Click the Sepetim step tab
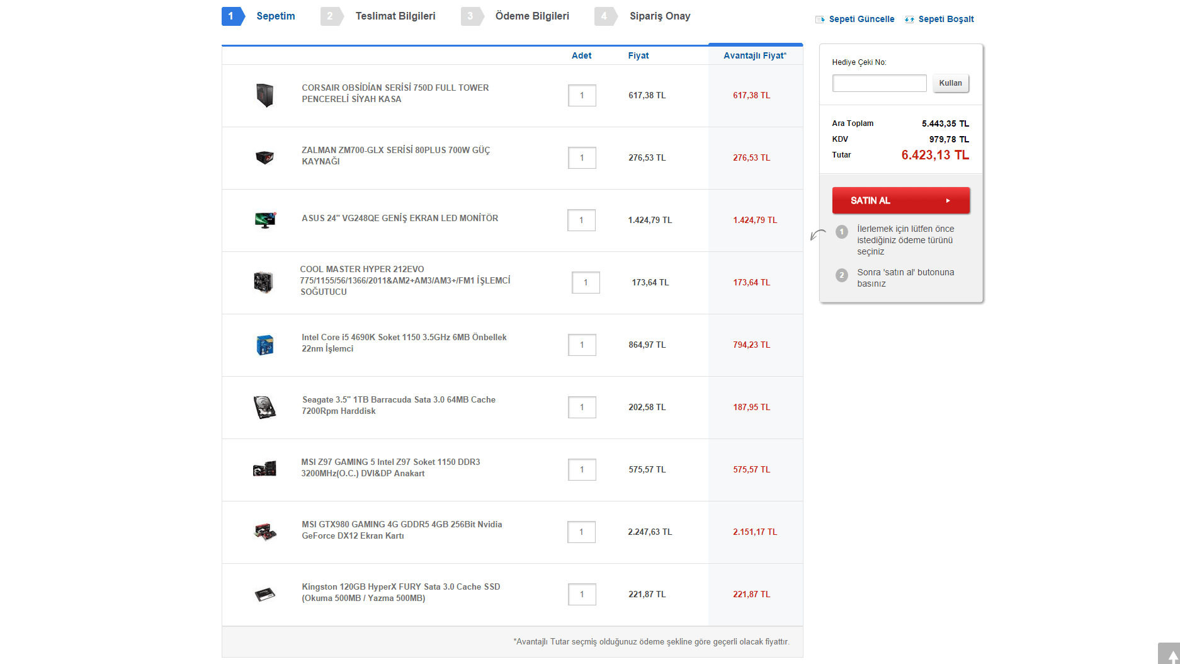 pyautogui.click(x=275, y=16)
